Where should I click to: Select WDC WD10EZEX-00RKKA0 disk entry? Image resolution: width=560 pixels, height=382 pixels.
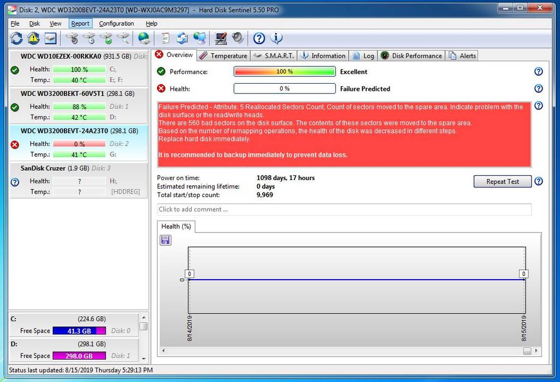click(x=79, y=68)
